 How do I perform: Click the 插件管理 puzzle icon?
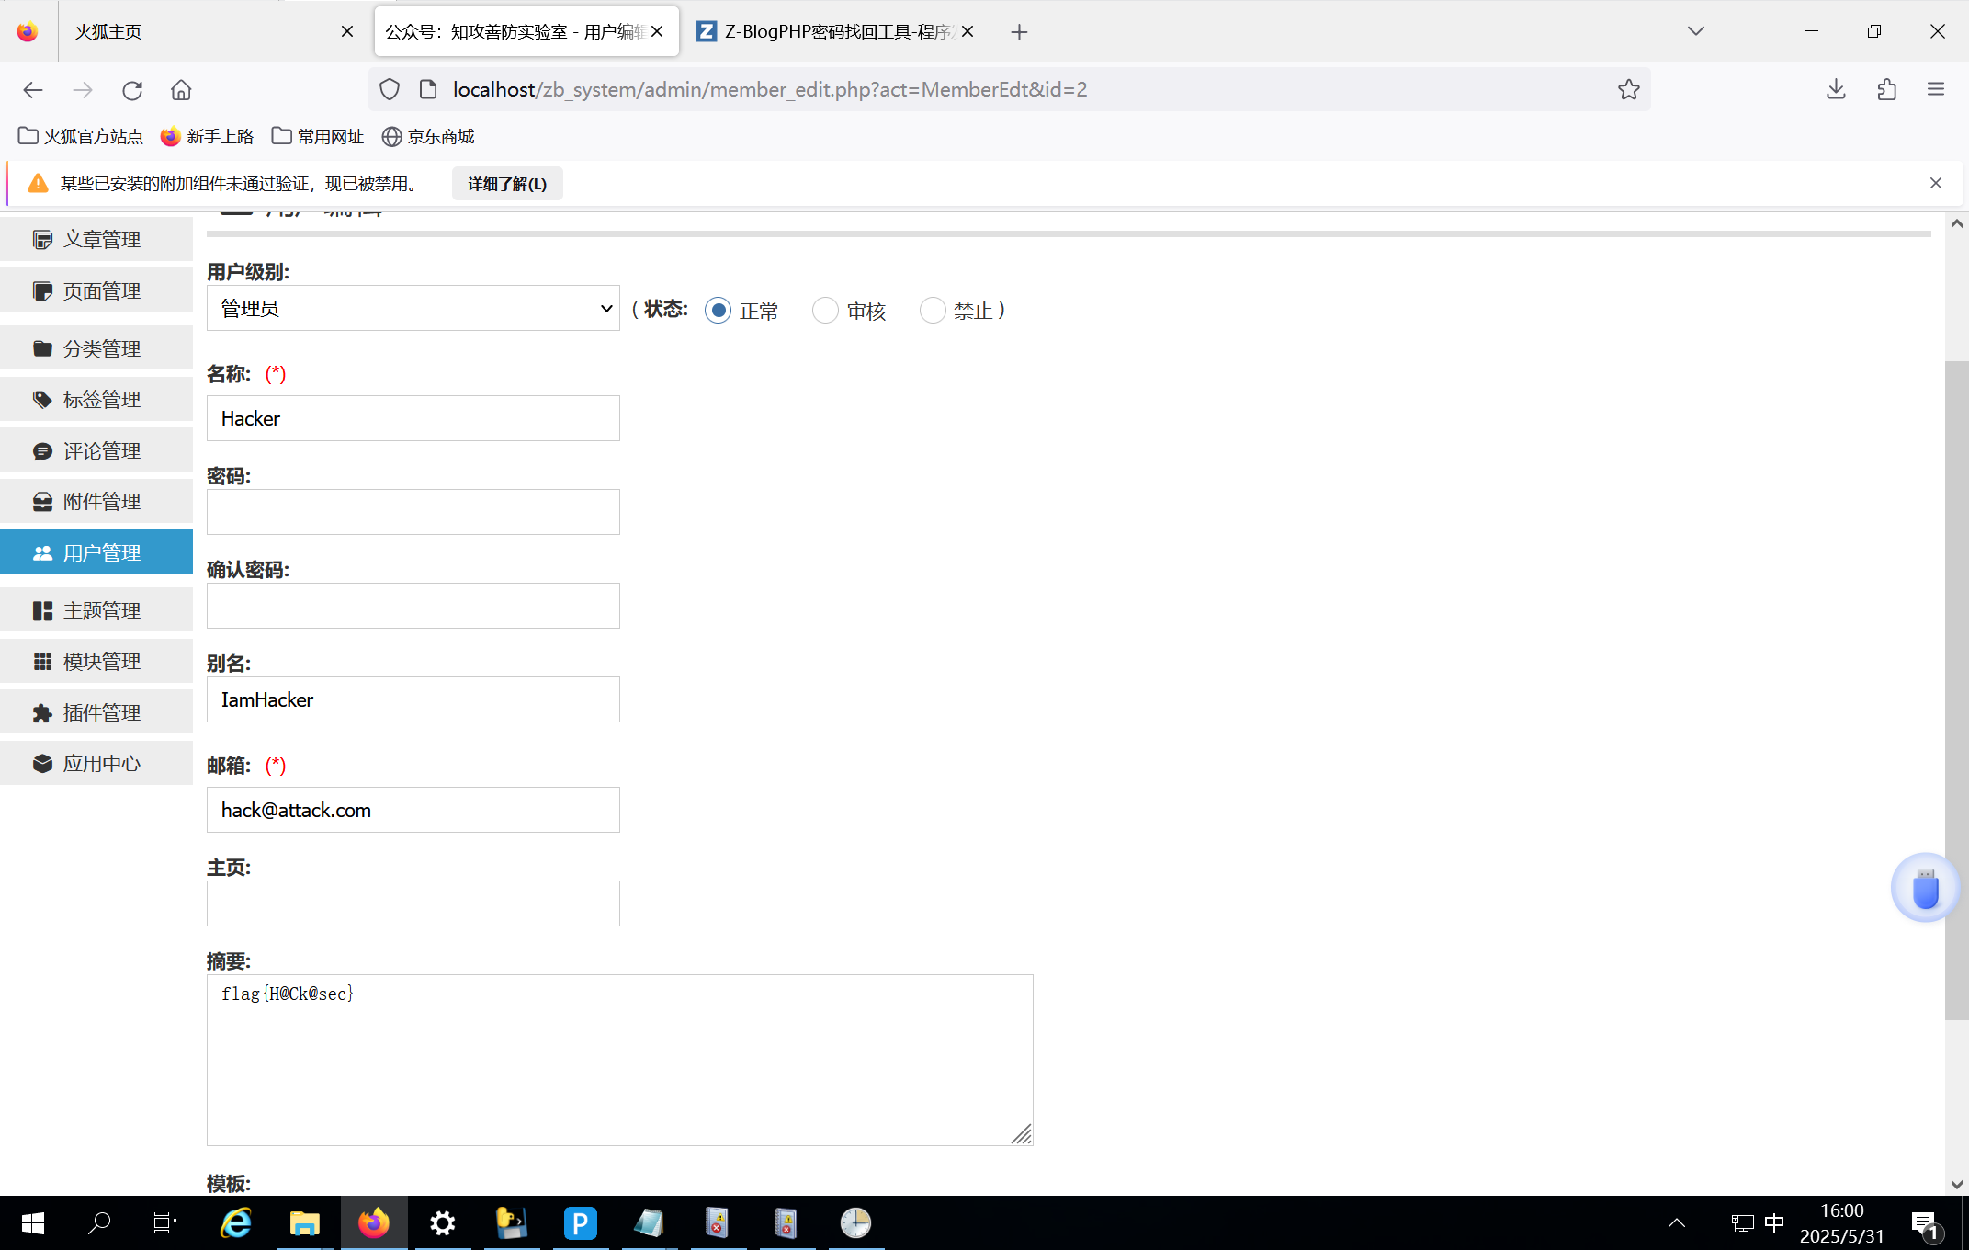42,713
